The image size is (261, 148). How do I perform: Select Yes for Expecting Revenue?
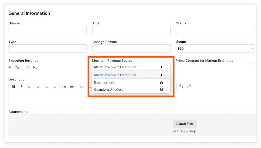[x=10, y=68]
